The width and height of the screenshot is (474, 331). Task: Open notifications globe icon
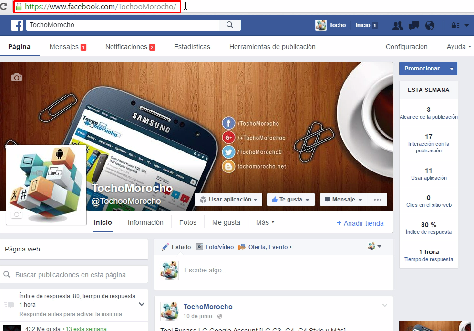pos(430,25)
